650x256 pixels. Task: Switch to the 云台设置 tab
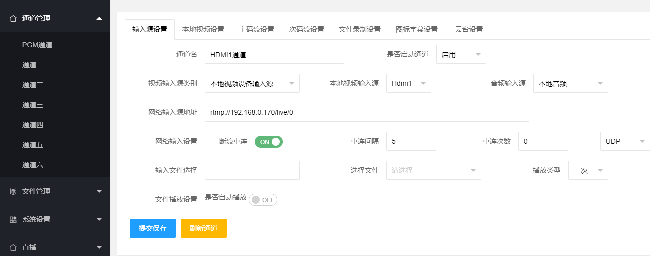[469, 29]
